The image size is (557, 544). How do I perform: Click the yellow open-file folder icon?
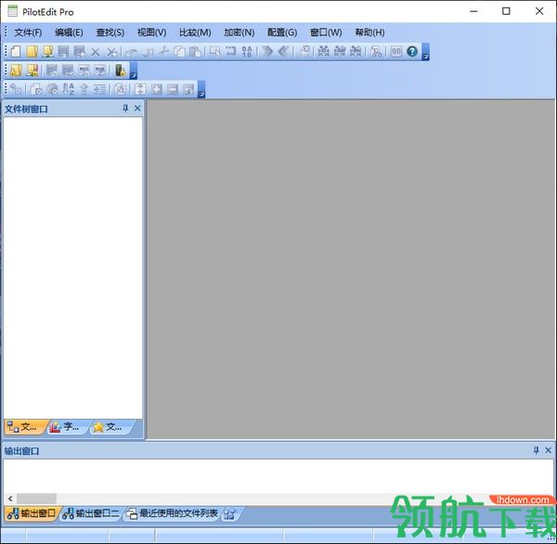point(32,52)
